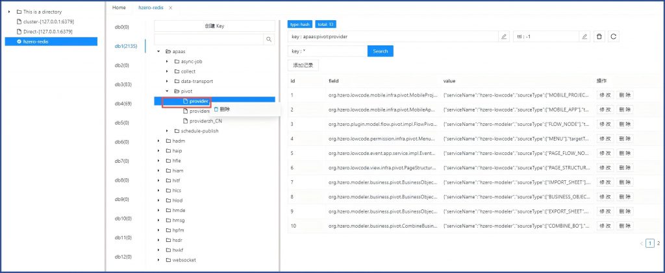Click the magnifier icon in the key tree search

pyautogui.click(x=269, y=40)
